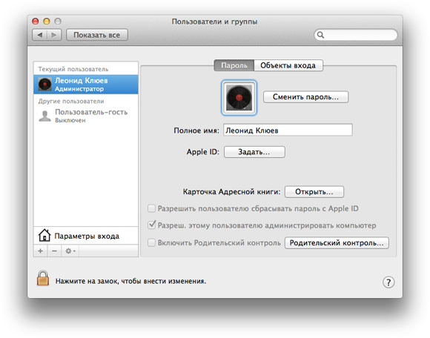Enable Включить Родительский контроль checkbox

coord(151,242)
